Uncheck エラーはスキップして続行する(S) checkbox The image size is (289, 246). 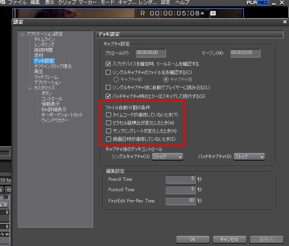point(108,96)
